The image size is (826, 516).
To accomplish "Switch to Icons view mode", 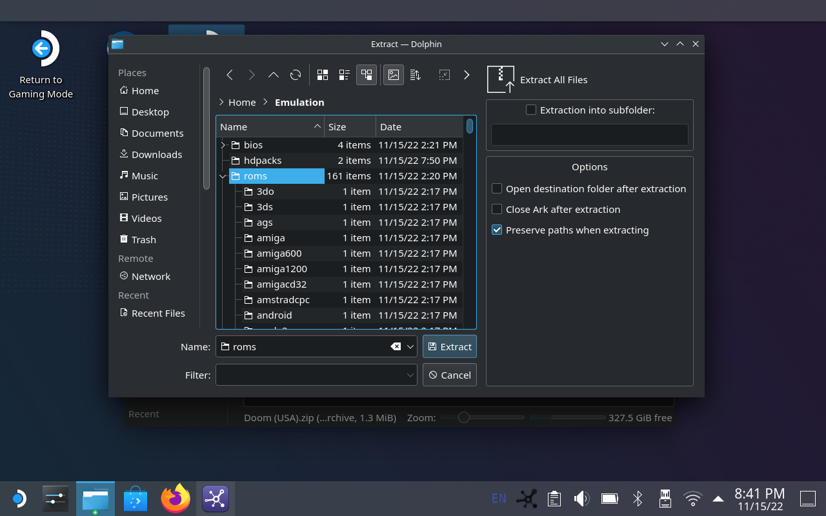I will (323, 74).
